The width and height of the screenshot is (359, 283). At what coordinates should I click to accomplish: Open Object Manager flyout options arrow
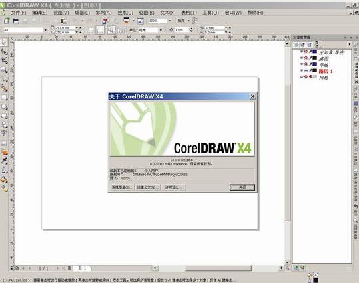(x=350, y=45)
